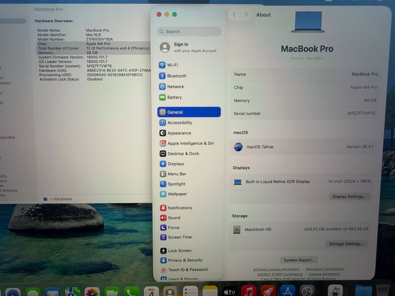Sign in with your Apple Account
The width and height of the screenshot is (395, 296).
pyautogui.click(x=189, y=47)
